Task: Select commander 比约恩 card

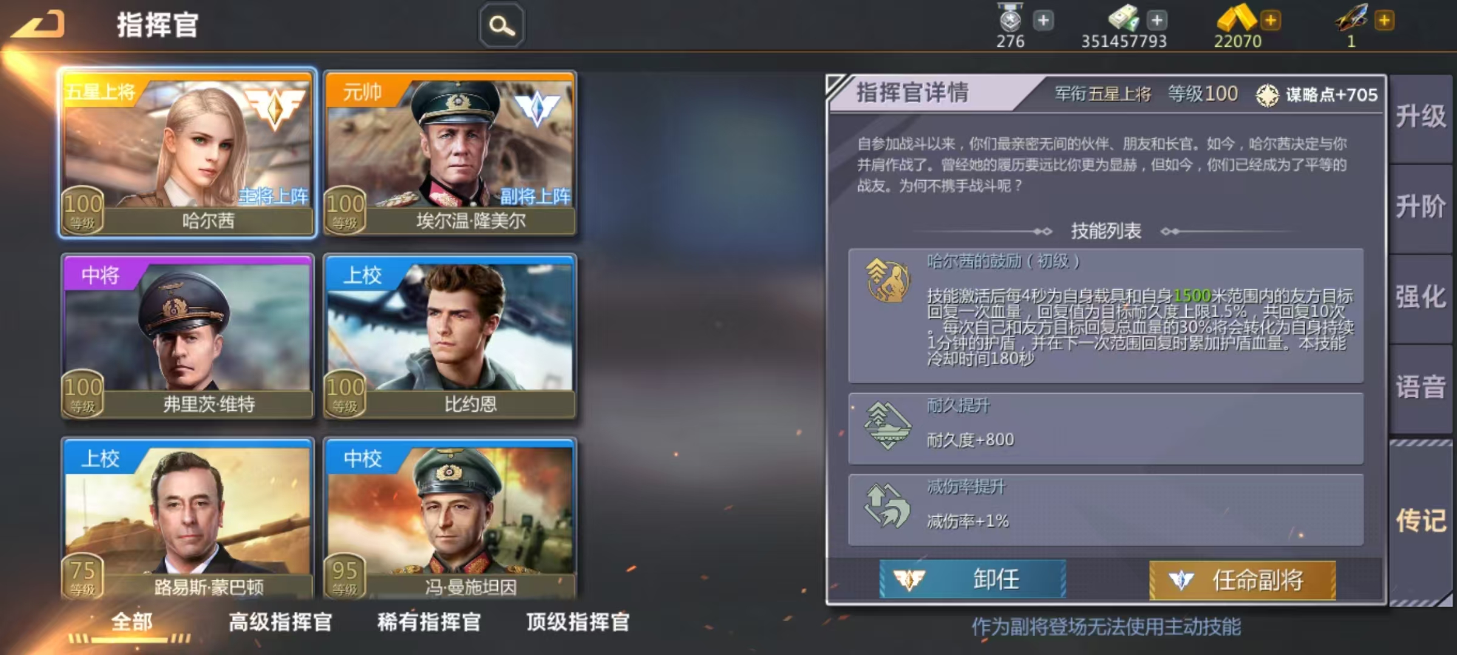Action: tap(450, 337)
